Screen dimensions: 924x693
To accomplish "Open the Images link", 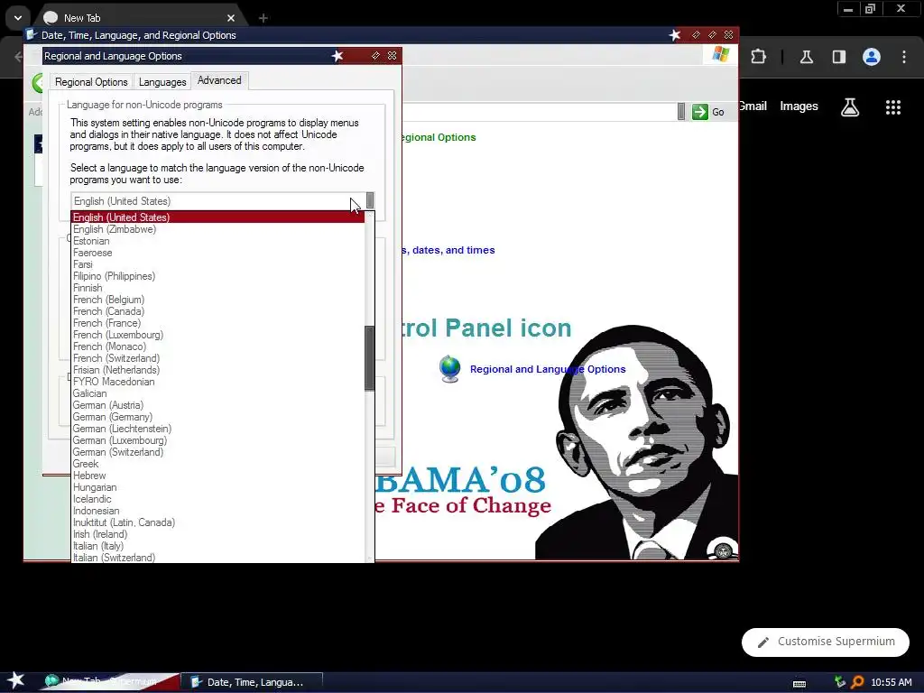I will (799, 106).
